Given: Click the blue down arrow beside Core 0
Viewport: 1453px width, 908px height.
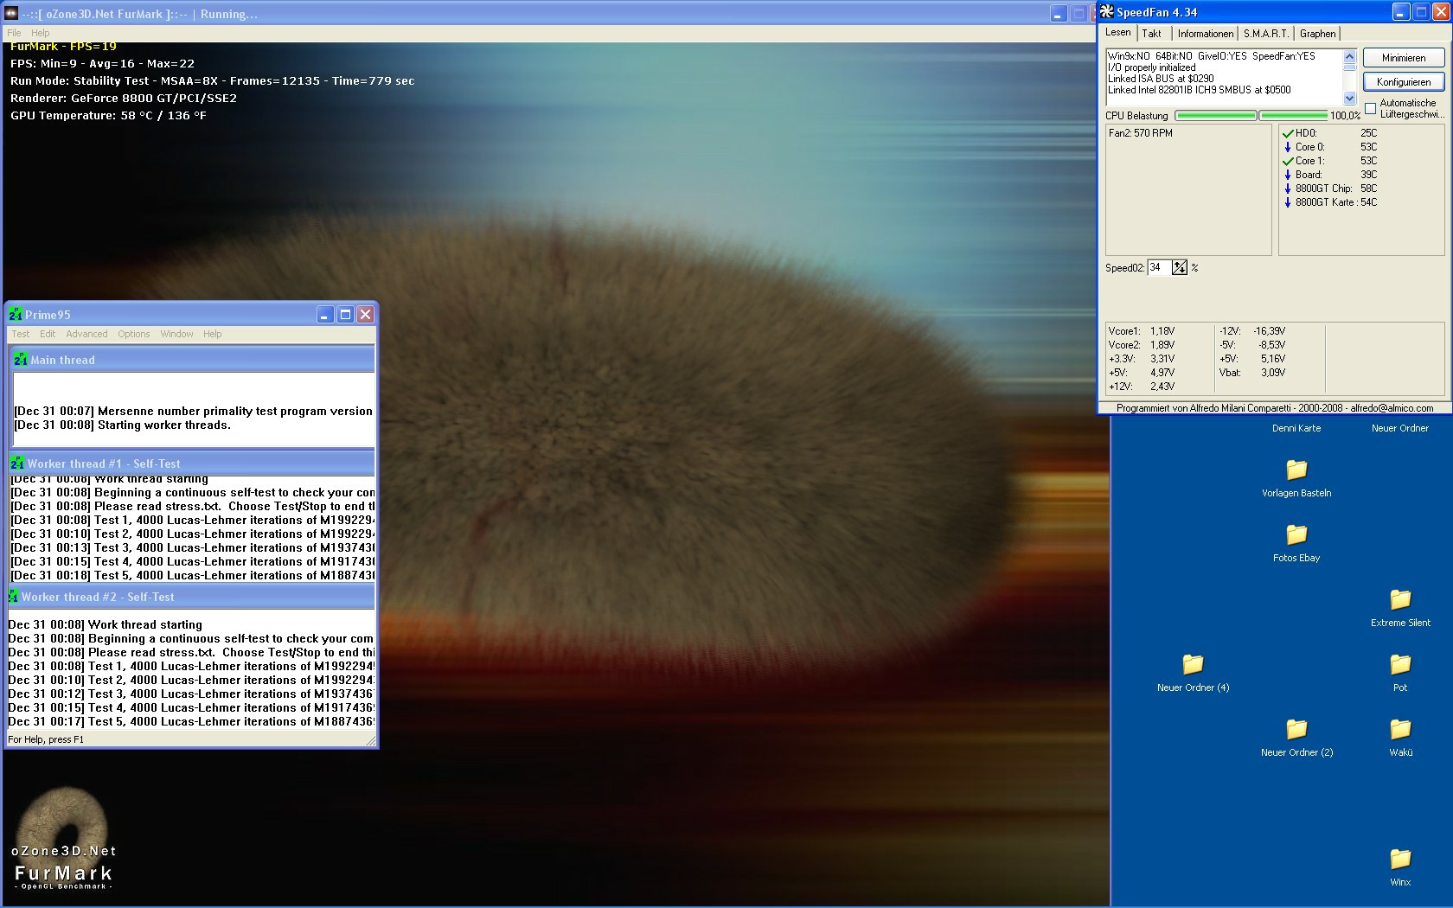Looking at the screenshot, I should [1288, 147].
